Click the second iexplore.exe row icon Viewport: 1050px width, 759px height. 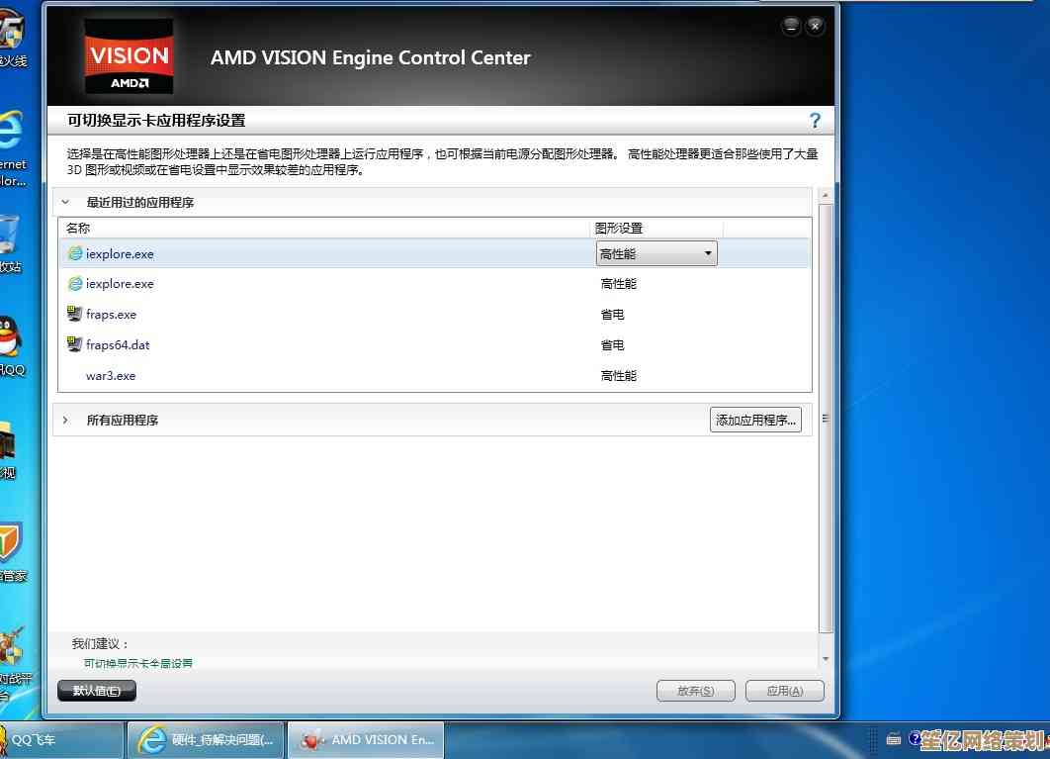click(75, 284)
